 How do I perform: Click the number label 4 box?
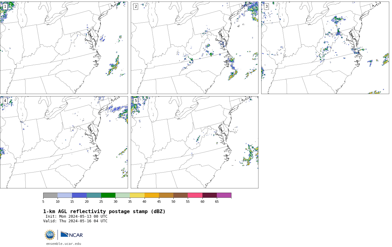(x=5, y=101)
